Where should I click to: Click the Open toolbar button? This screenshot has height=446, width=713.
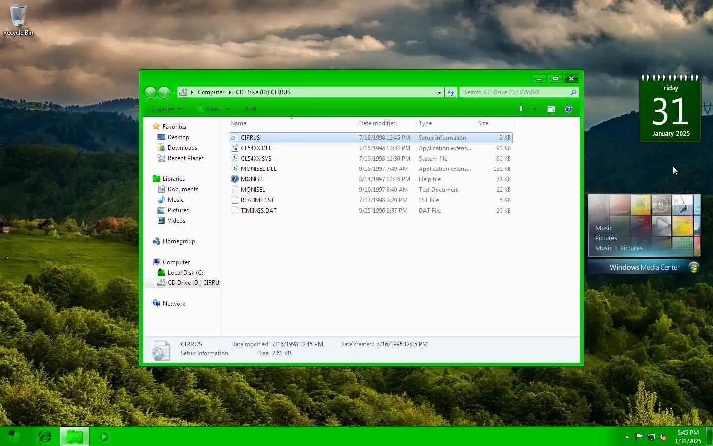point(209,109)
